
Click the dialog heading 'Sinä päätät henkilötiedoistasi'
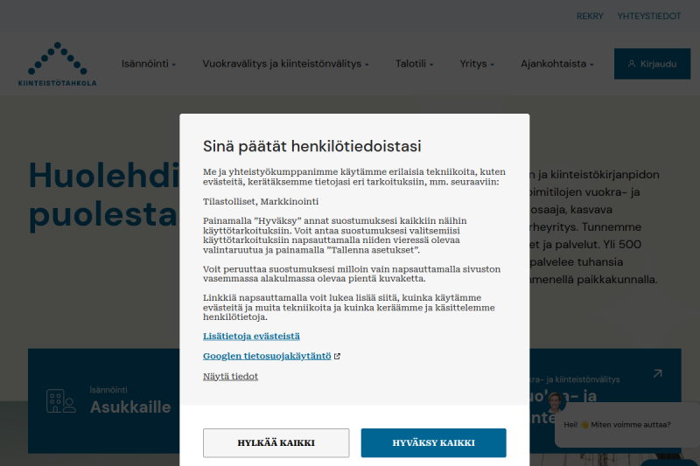[312, 146]
